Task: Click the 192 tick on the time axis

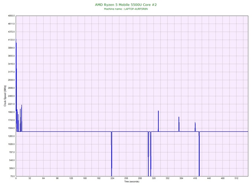Action: coord(99,178)
